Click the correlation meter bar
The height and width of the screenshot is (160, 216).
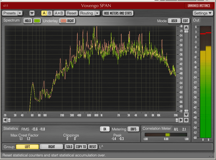[x=166, y=135]
